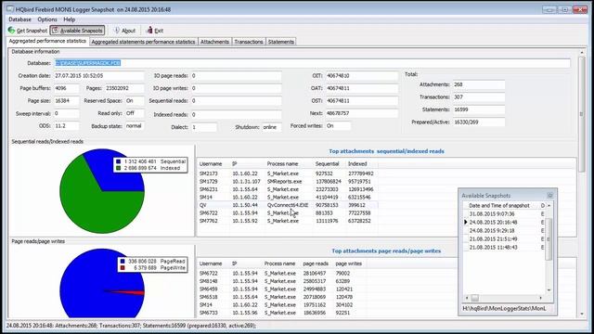This screenshot has width=594, height=334.
Task: Select snapshot 24.08.2015 9:29:18
Action: click(504, 231)
